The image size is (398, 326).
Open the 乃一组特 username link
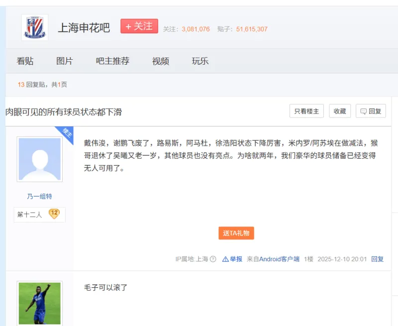tap(39, 197)
